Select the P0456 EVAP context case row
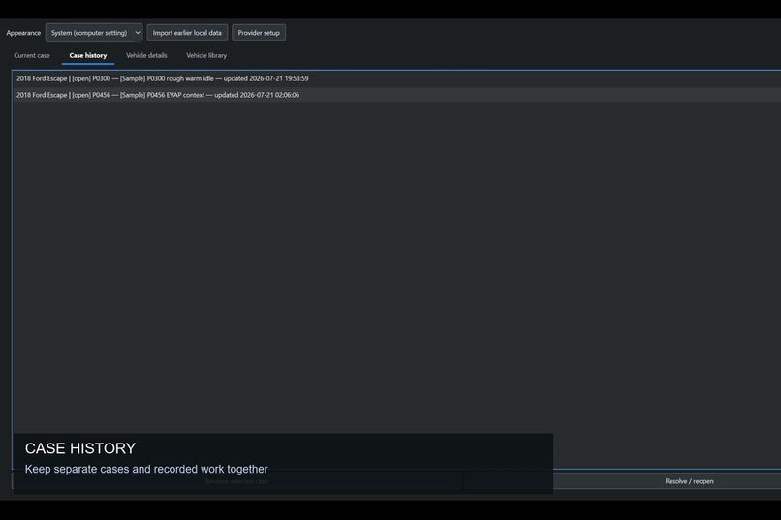Viewport: 781px width, 520px height. pos(397,95)
